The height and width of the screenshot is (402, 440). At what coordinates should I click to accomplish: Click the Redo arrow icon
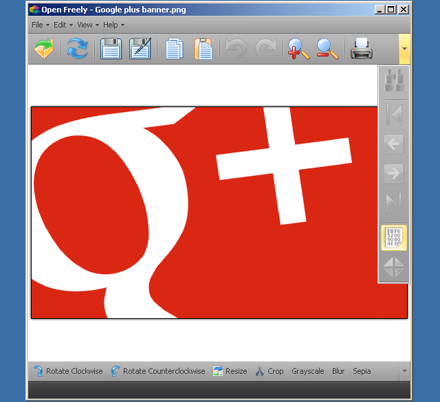pyautogui.click(x=265, y=49)
